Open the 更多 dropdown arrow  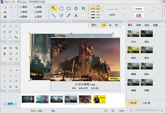pos(46,17)
